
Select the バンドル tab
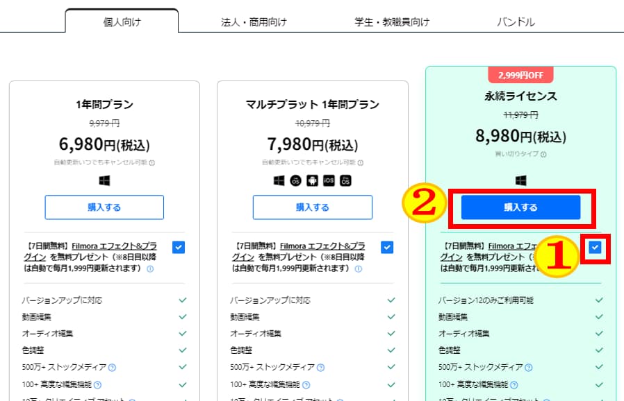pos(516,22)
